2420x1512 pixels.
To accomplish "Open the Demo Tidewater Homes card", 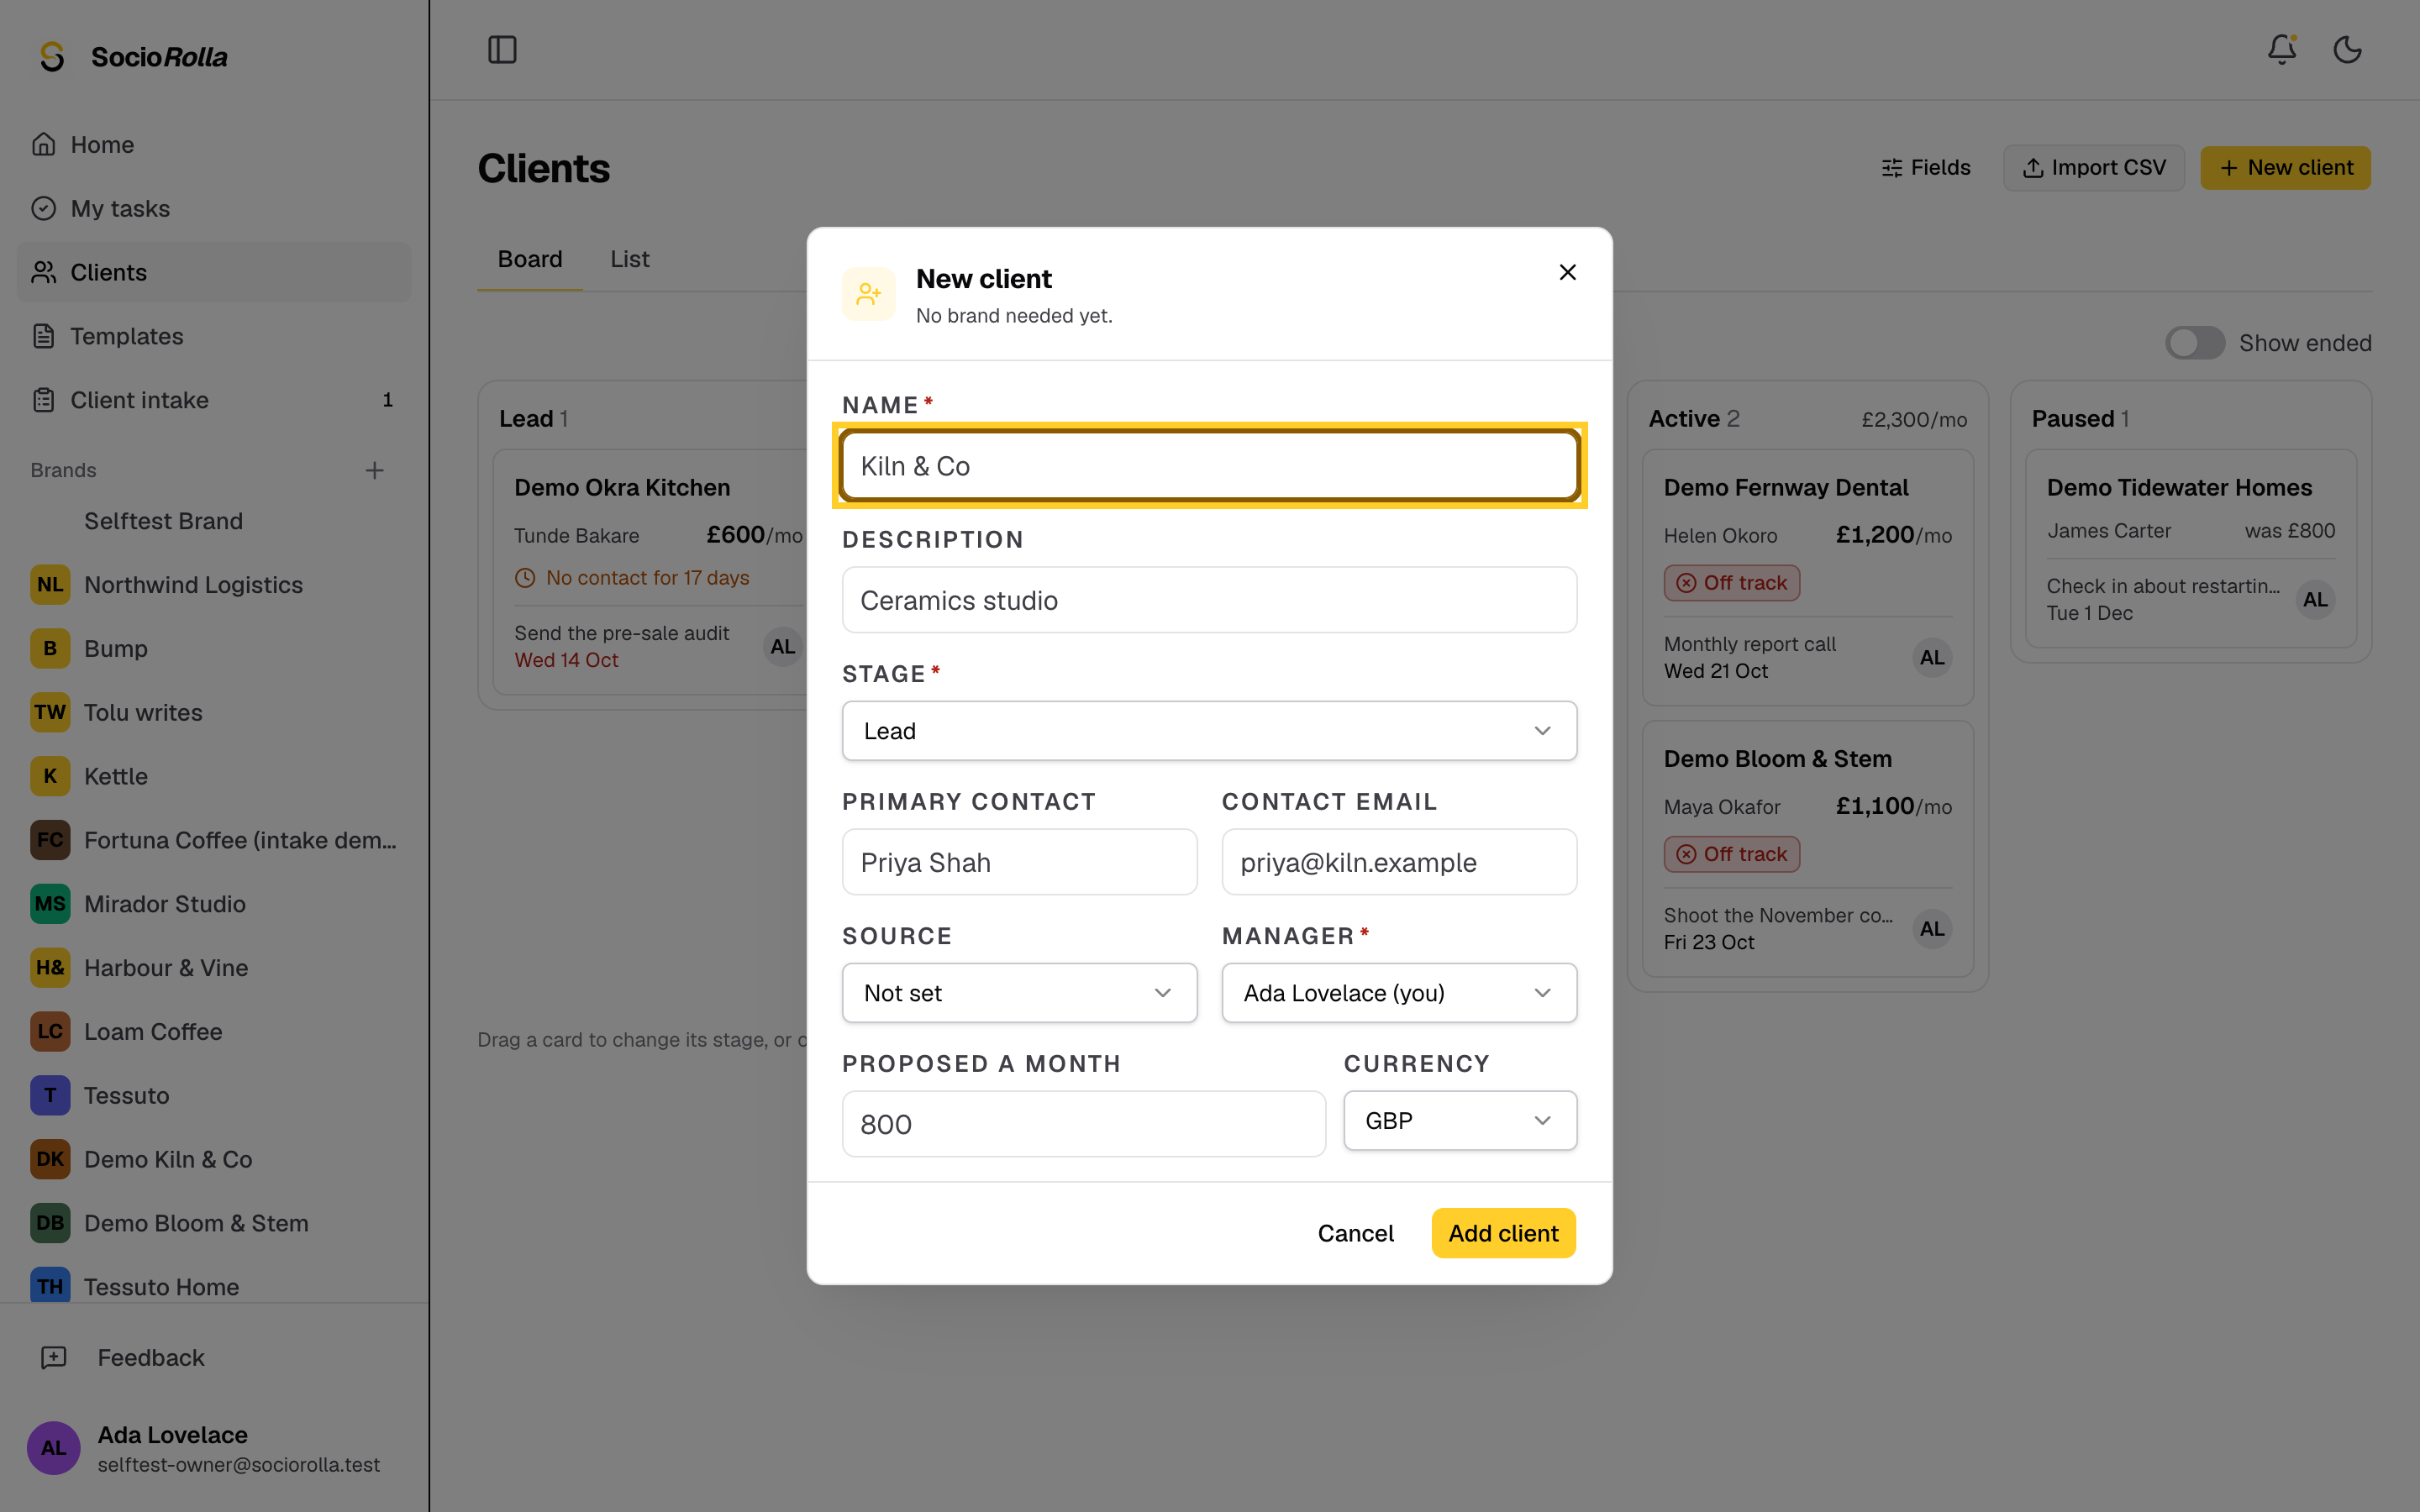I will [x=2190, y=548].
